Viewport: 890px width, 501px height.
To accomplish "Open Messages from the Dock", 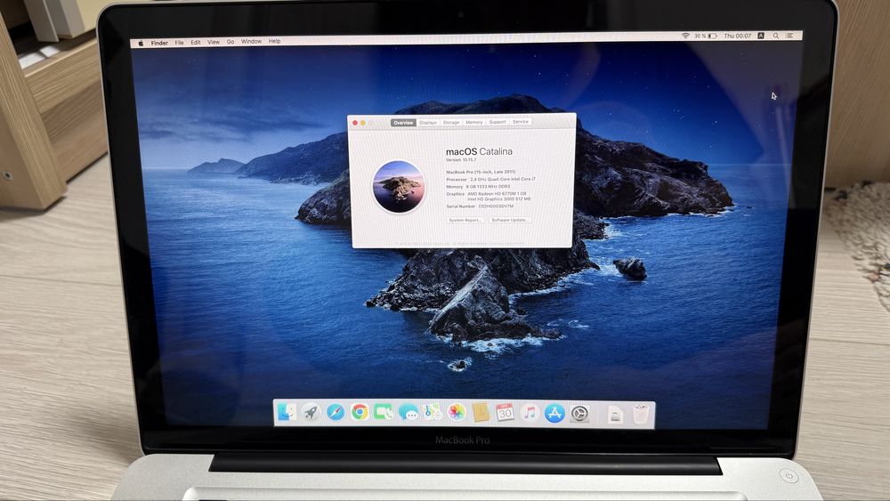I will 409,413.
